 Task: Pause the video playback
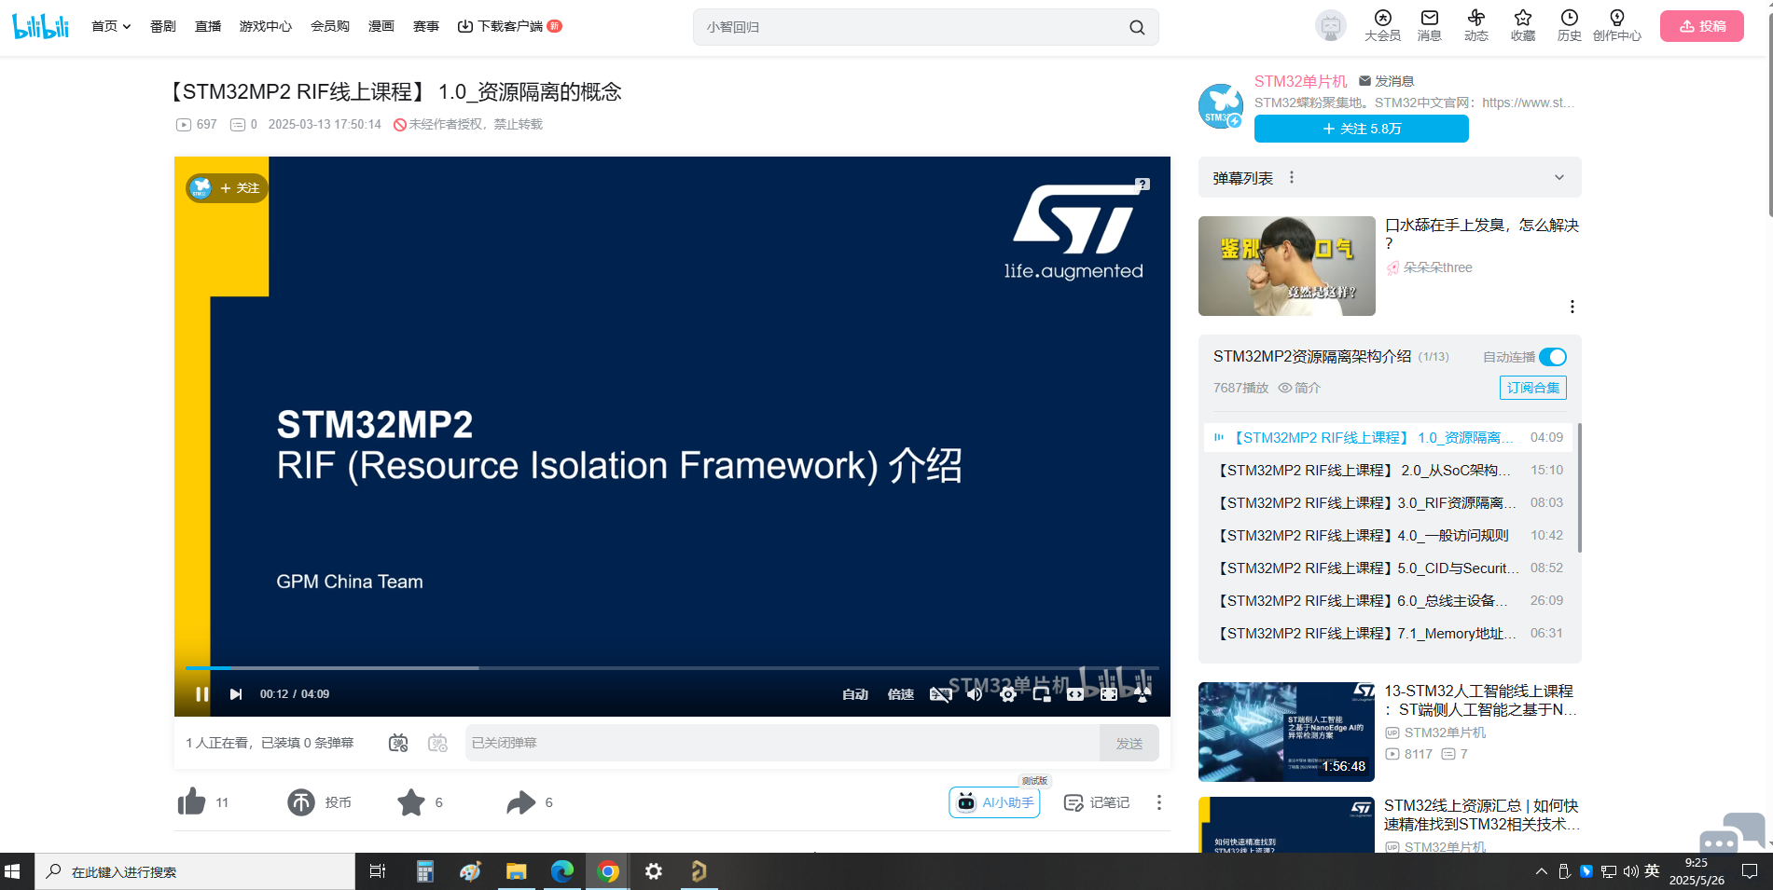coord(201,694)
